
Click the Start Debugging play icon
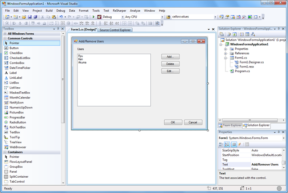(x=93, y=17)
